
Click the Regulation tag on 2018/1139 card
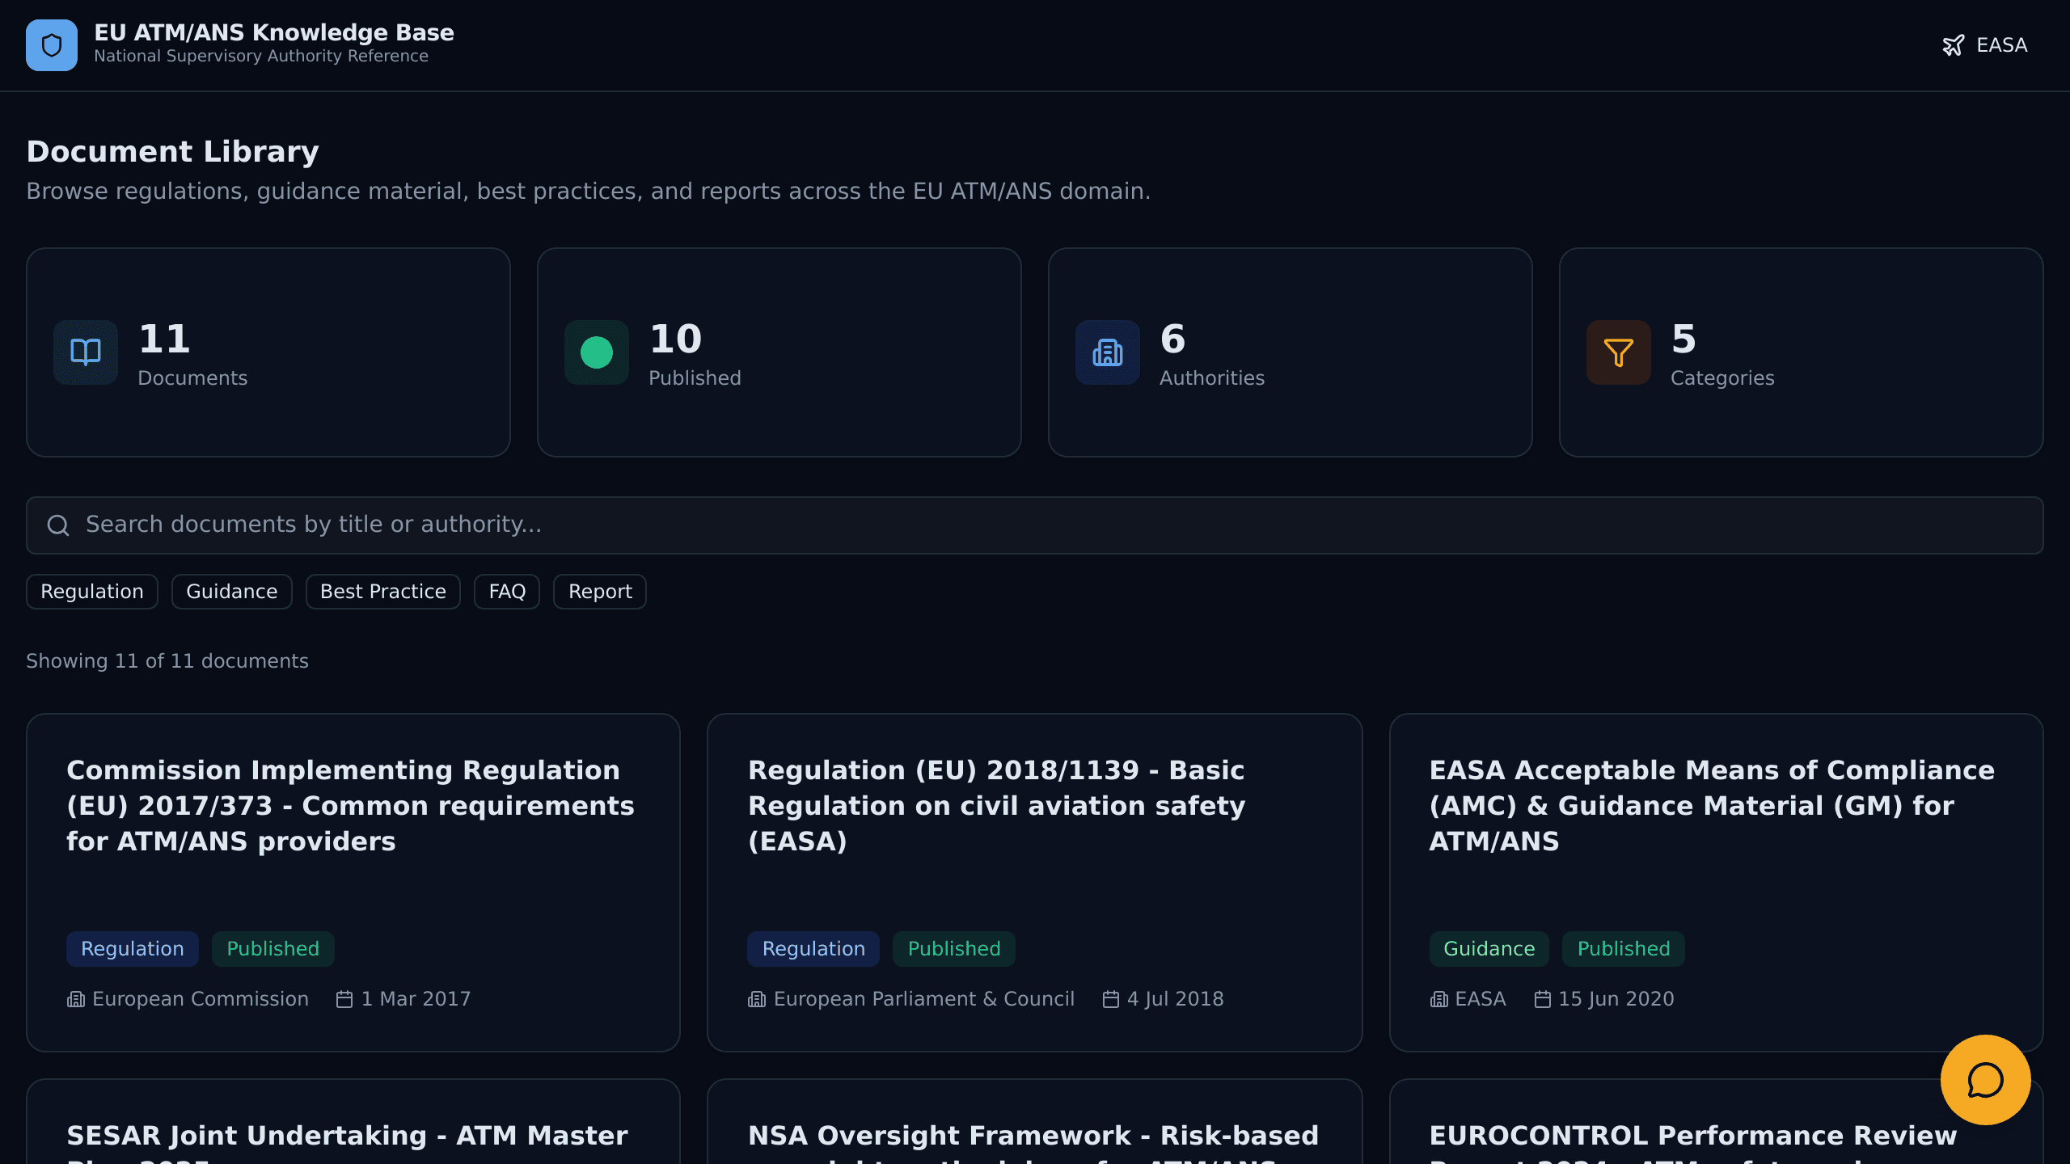click(x=813, y=949)
